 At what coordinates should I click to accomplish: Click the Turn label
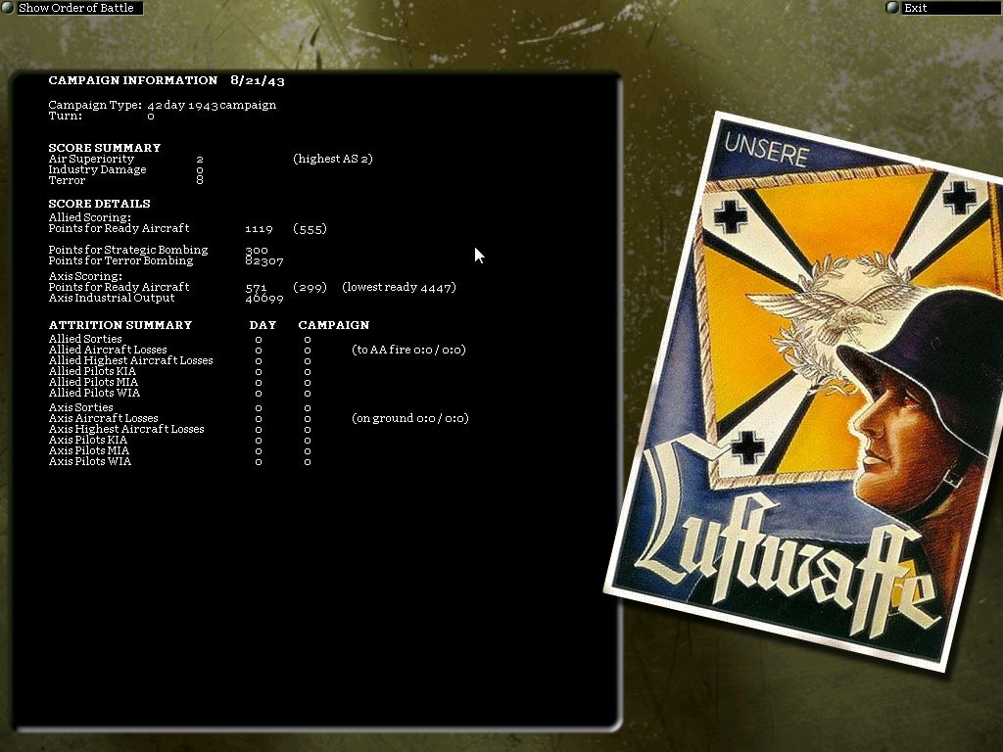(66, 116)
